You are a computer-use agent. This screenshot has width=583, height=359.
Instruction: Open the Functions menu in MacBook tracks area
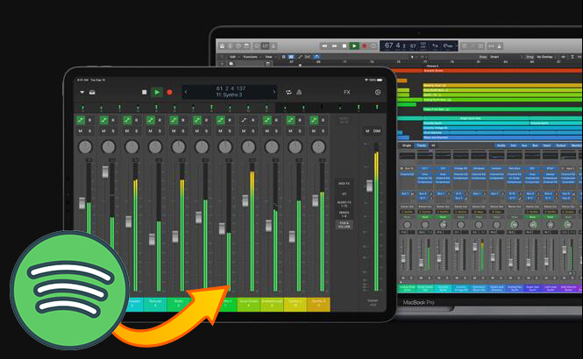pos(251,57)
